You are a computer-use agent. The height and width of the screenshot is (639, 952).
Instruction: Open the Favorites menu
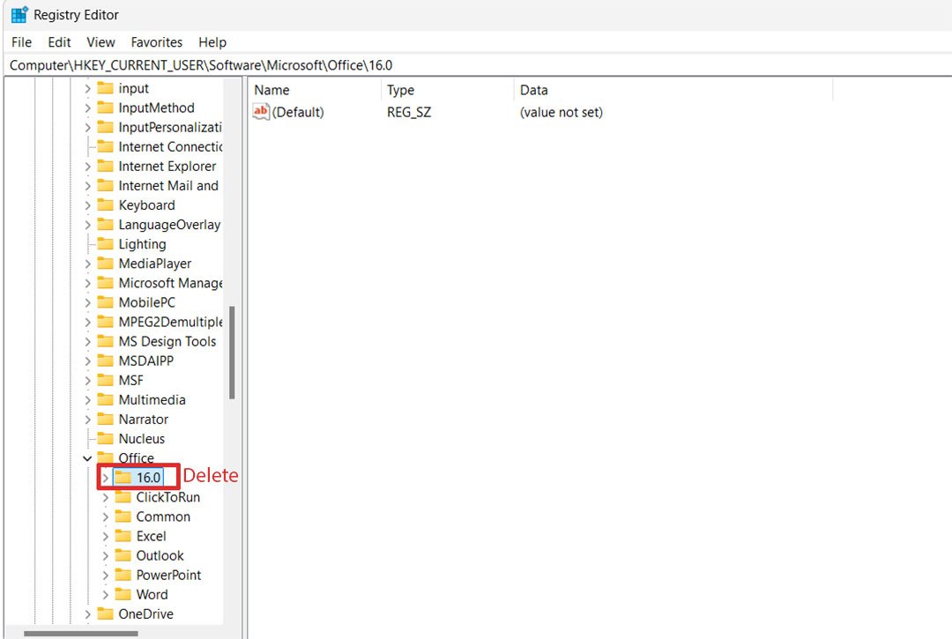point(156,42)
